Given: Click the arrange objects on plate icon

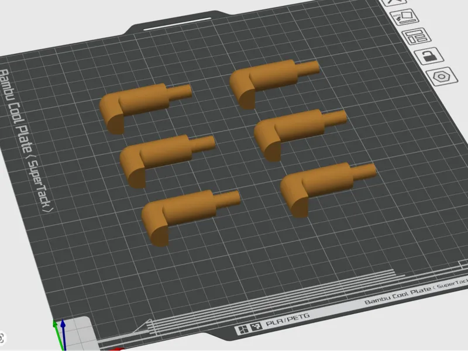Looking at the screenshot, I should (417, 36).
